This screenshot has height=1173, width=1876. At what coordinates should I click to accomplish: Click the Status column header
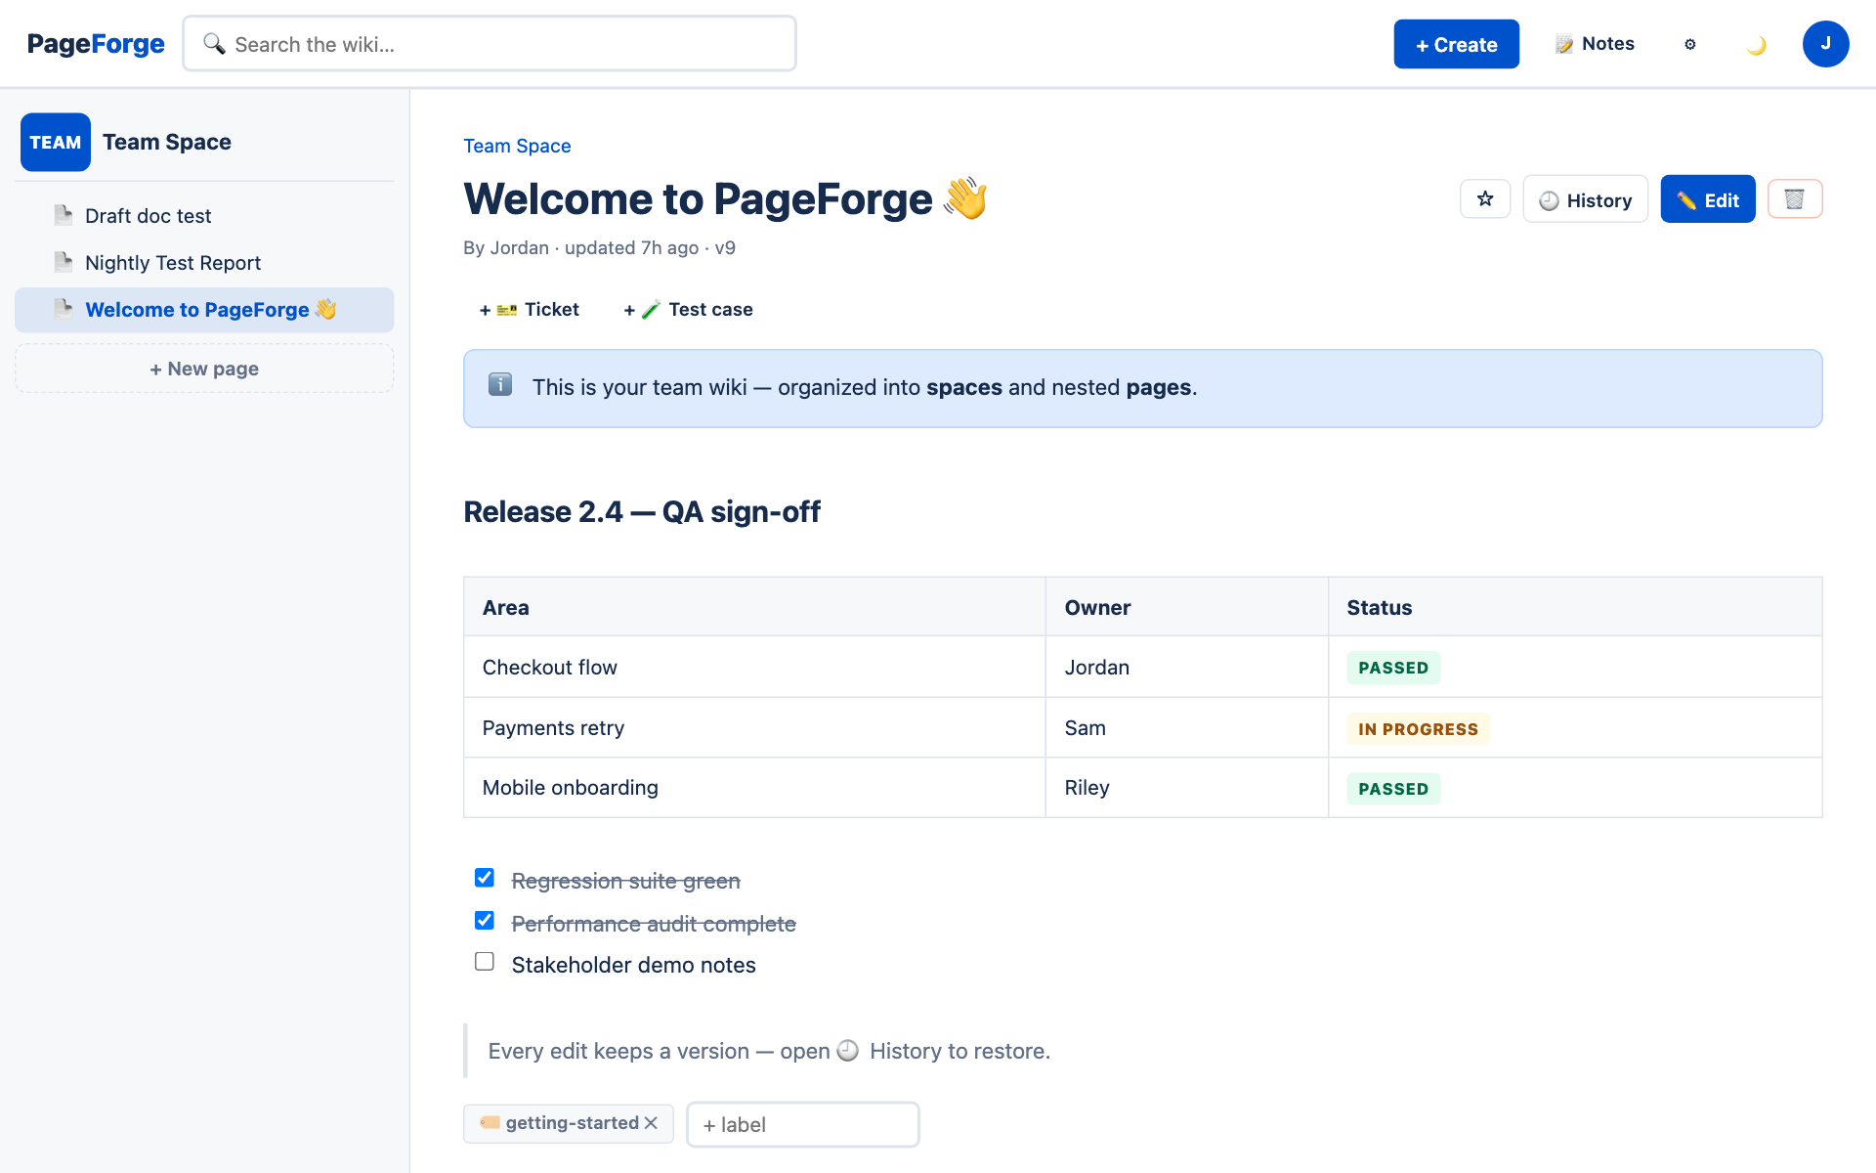(x=1575, y=607)
